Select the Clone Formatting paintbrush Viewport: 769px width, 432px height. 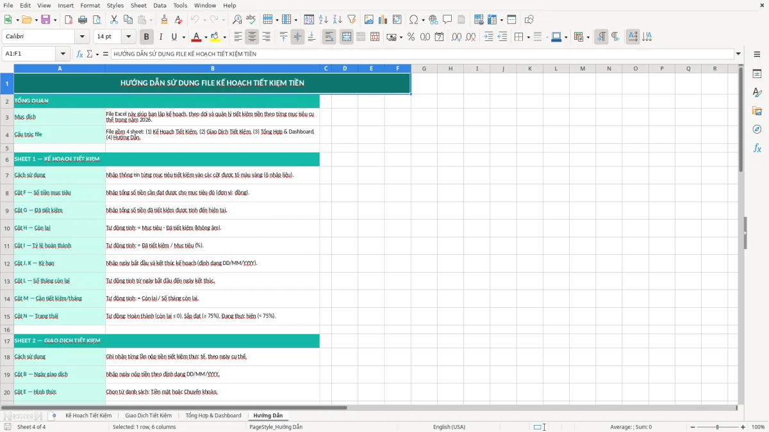[x=165, y=20]
